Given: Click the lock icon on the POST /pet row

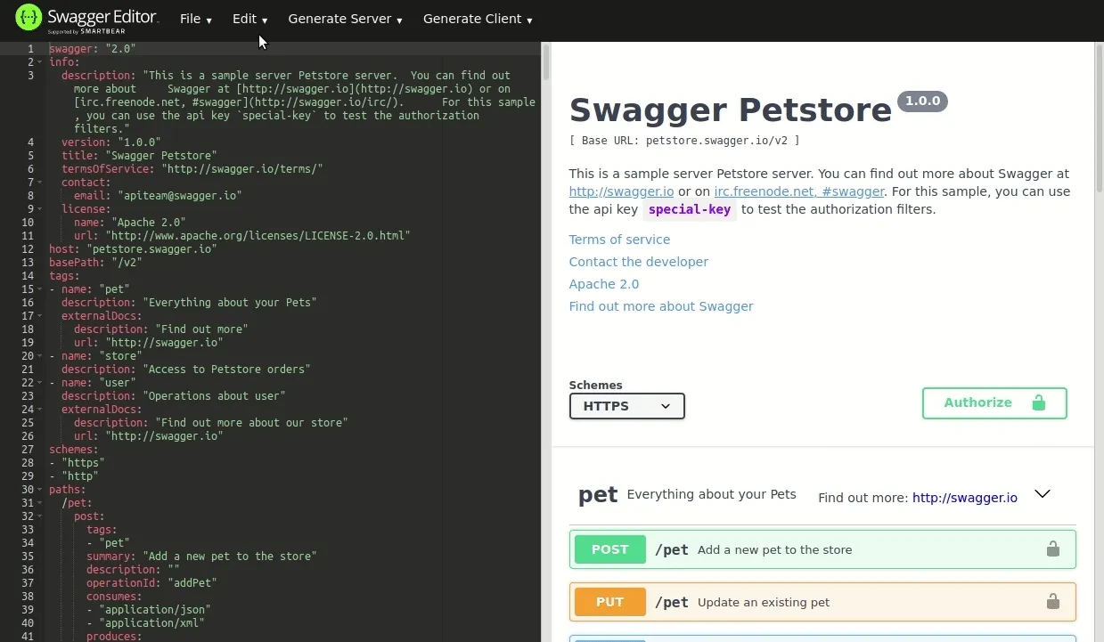Looking at the screenshot, I should click(x=1053, y=549).
